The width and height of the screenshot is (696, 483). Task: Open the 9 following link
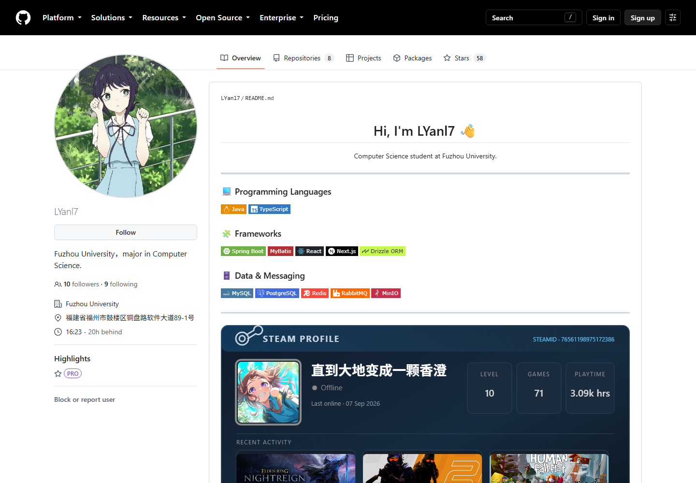point(121,284)
